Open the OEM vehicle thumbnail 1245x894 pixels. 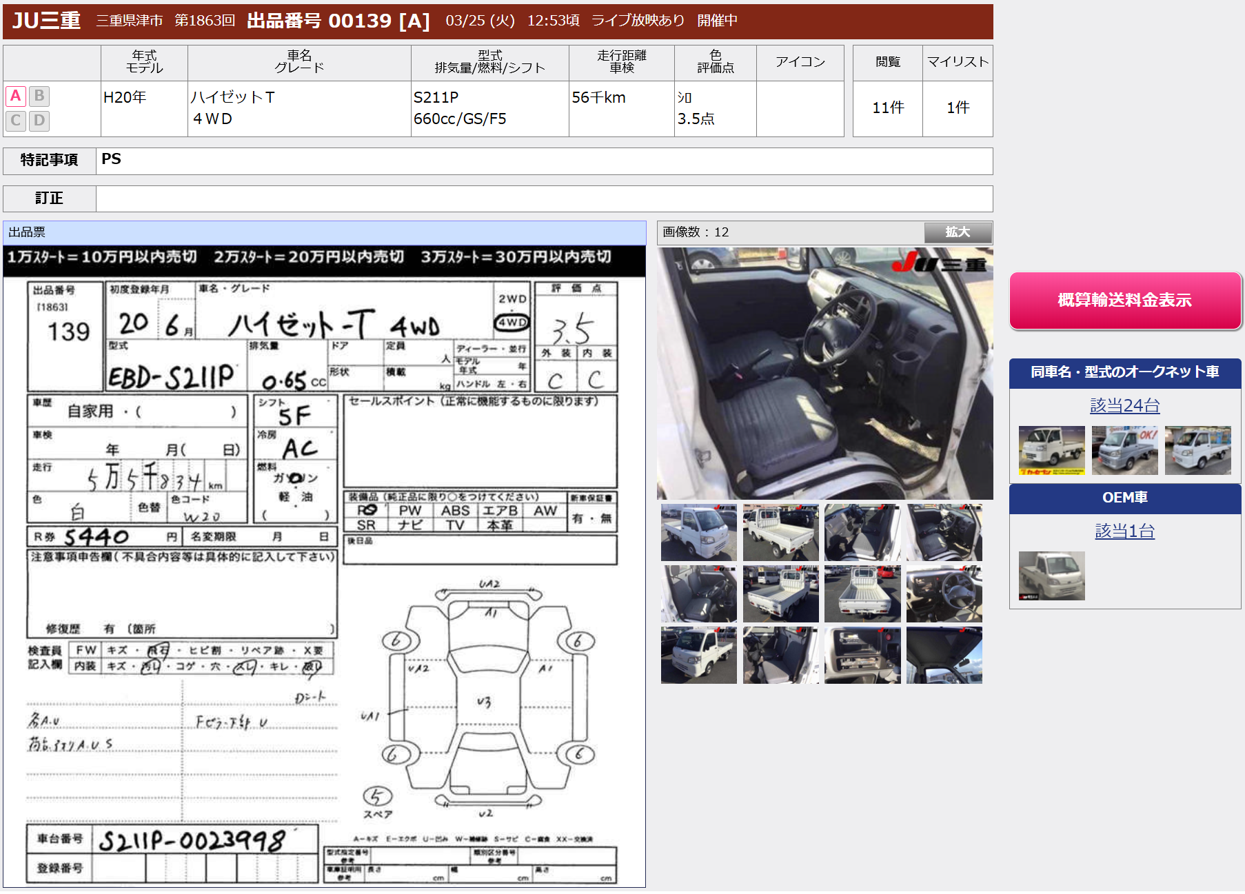(x=1051, y=576)
